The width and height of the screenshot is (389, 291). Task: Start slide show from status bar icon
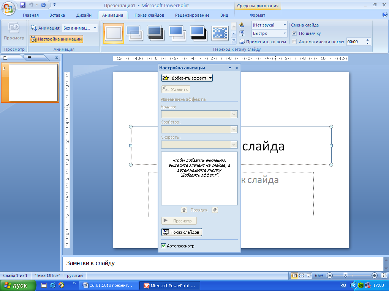308,275
